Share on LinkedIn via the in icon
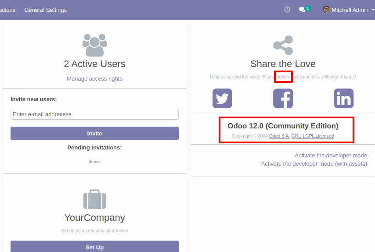 coord(344,98)
